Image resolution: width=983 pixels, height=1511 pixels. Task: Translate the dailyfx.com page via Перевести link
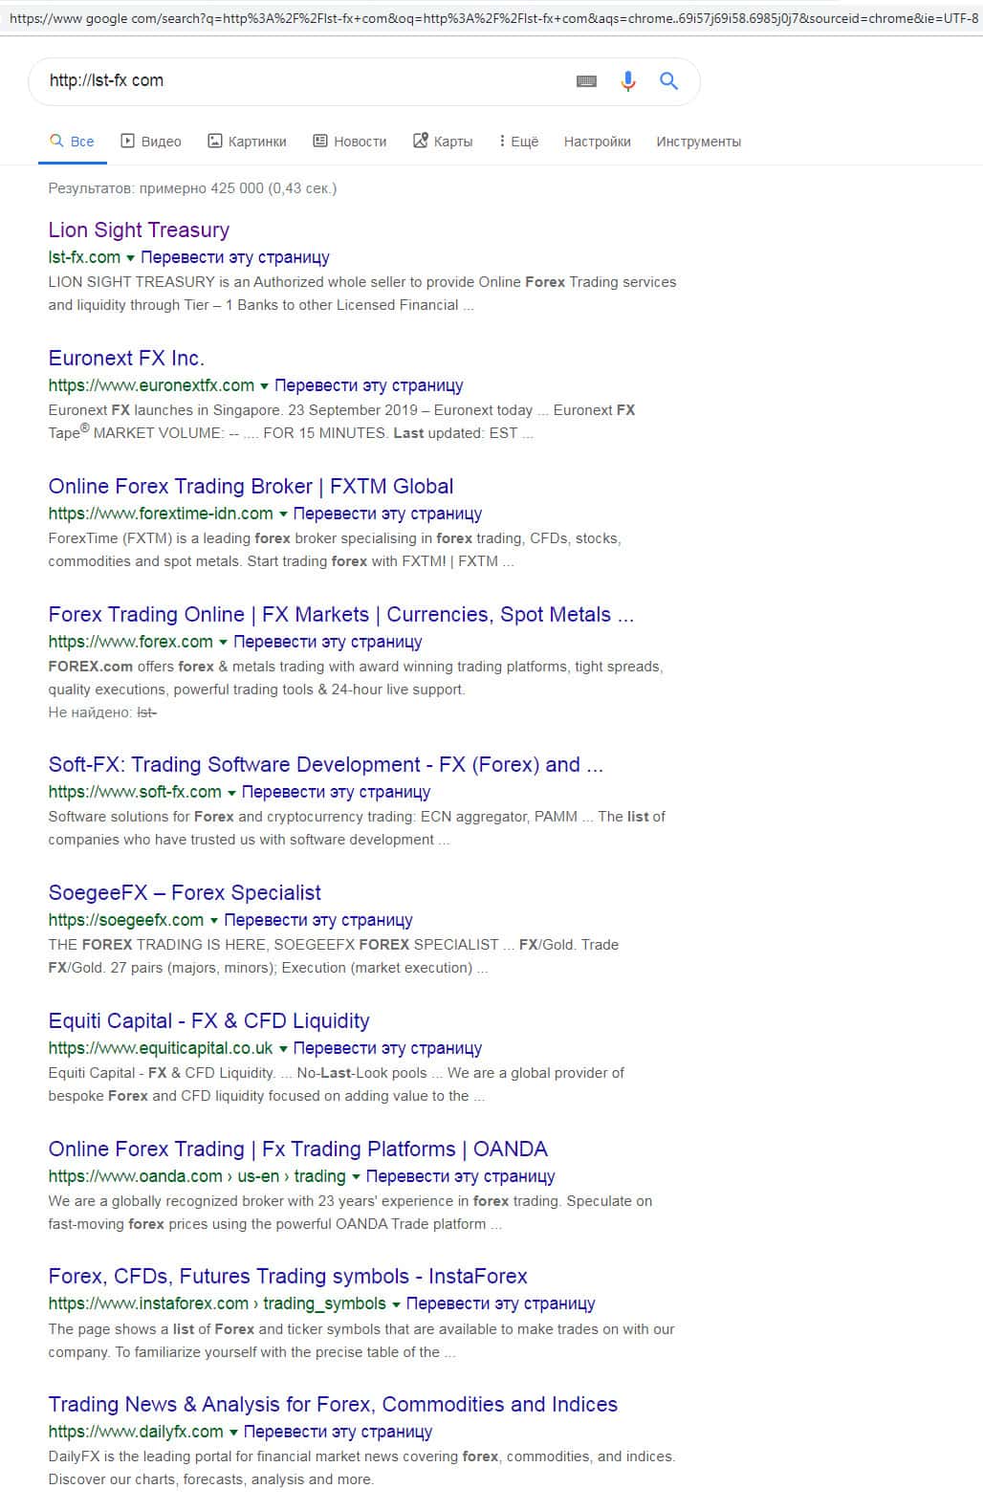pyautogui.click(x=338, y=1432)
